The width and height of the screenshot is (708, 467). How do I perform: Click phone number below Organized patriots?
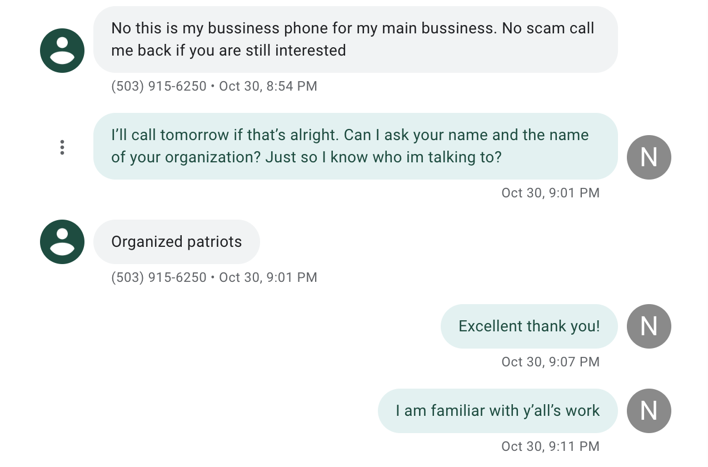[x=159, y=277]
